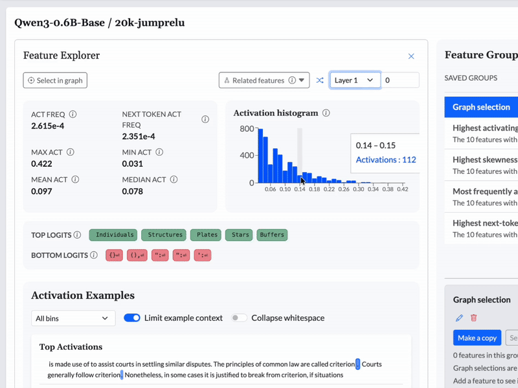This screenshot has width=518, height=388.
Task: Click the histogram bar under the cursor
Action: click(x=300, y=179)
